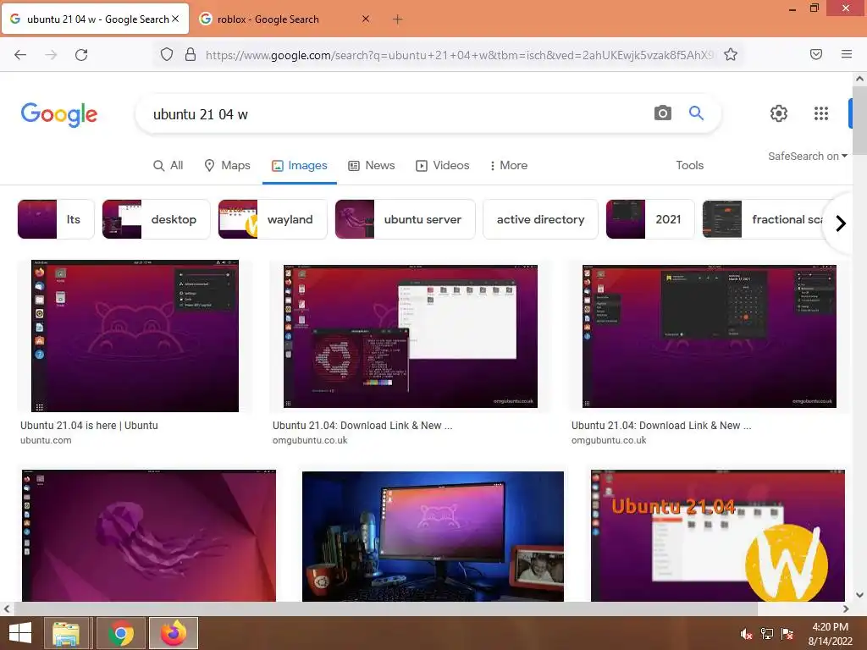This screenshot has width=867, height=650.
Task: Open the Firefox hamburger menu
Action: point(847,54)
